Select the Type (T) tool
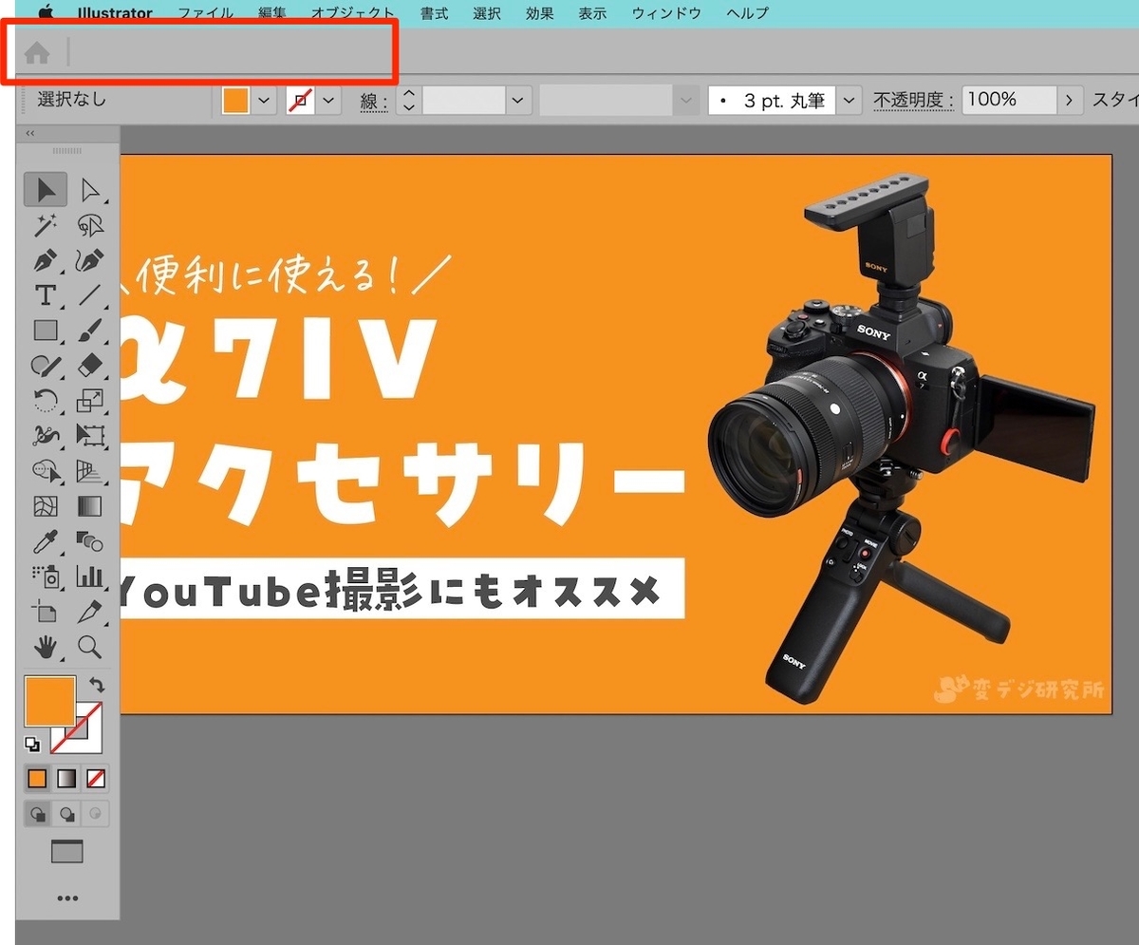The image size is (1139, 945). coord(45,295)
